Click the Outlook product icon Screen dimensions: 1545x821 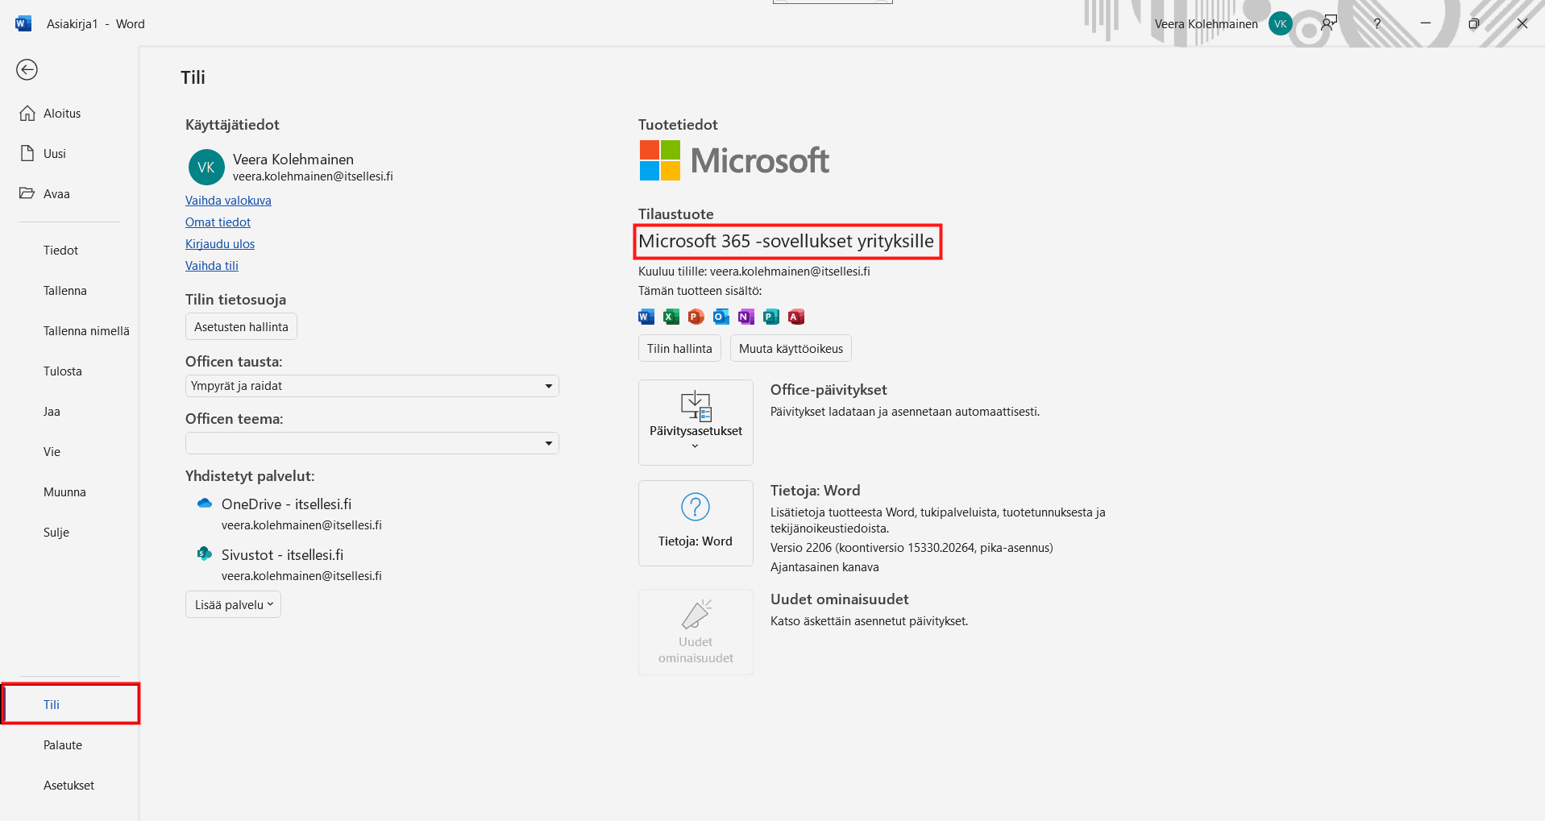[x=721, y=317]
